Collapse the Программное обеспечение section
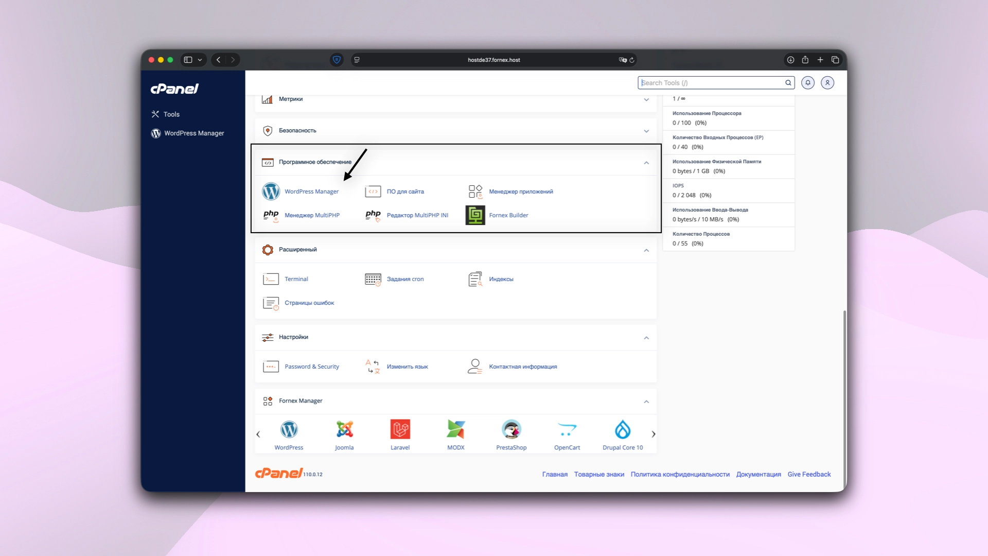This screenshot has height=556, width=988. pyautogui.click(x=646, y=163)
